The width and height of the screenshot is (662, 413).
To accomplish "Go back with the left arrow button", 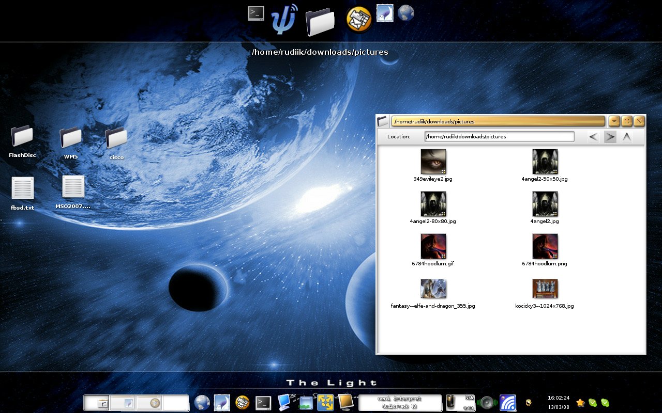I will pyautogui.click(x=594, y=137).
